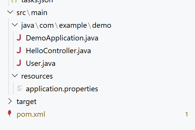
Task: Click the Java icon beside HelloController.java
Action: (x=19, y=50)
